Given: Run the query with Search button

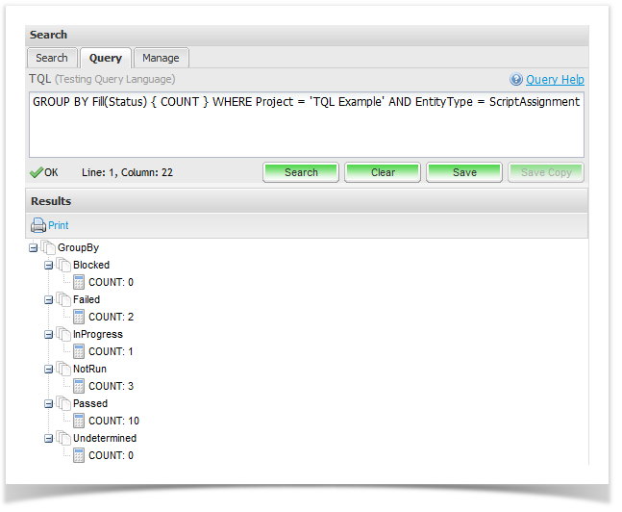Looking at the screenshot, I should pyautogui.click(x=301, y=172).
